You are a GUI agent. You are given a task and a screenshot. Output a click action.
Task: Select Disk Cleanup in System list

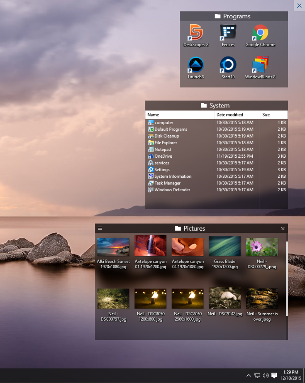tap(216, 136)
